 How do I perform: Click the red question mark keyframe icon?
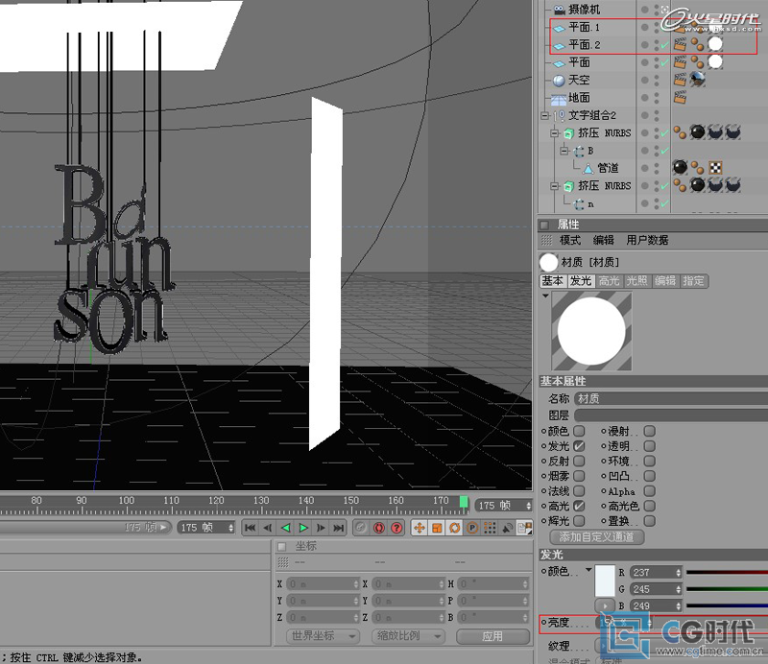pos(396,528)
